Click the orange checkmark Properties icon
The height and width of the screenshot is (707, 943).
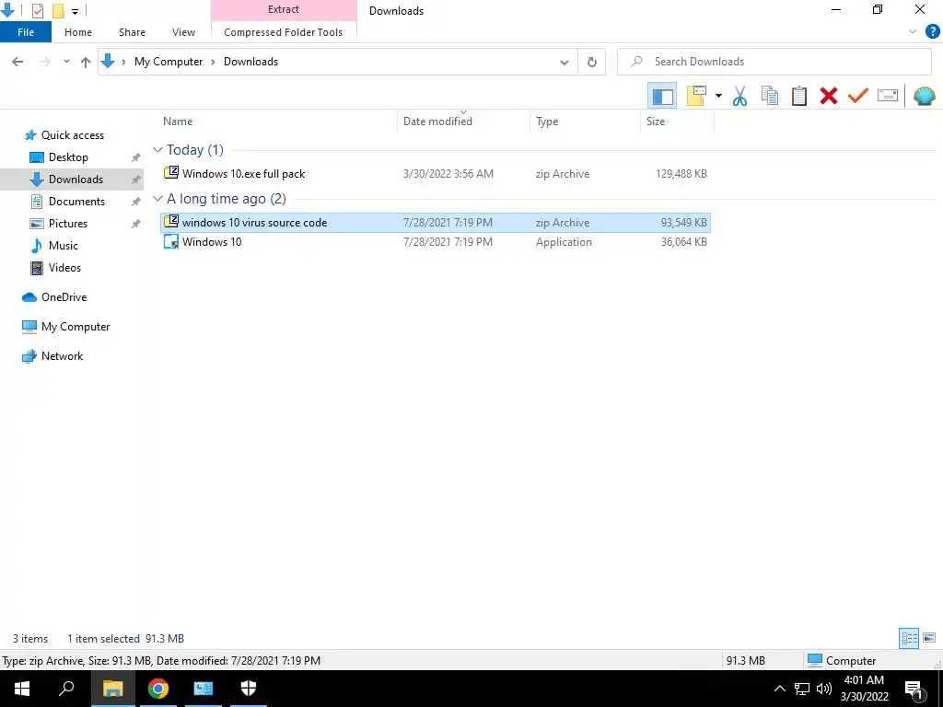[858, 96]
